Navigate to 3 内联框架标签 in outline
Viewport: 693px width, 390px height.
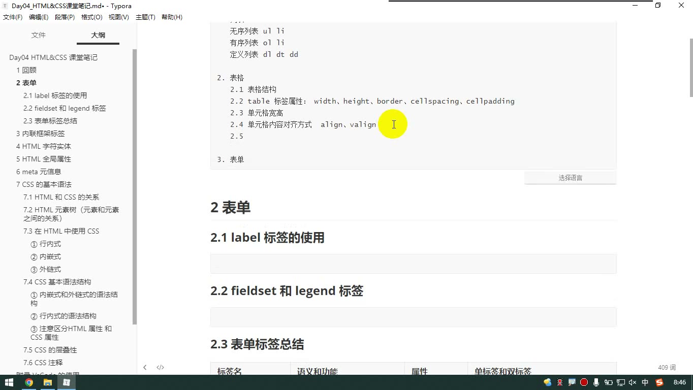click(41, 134)
